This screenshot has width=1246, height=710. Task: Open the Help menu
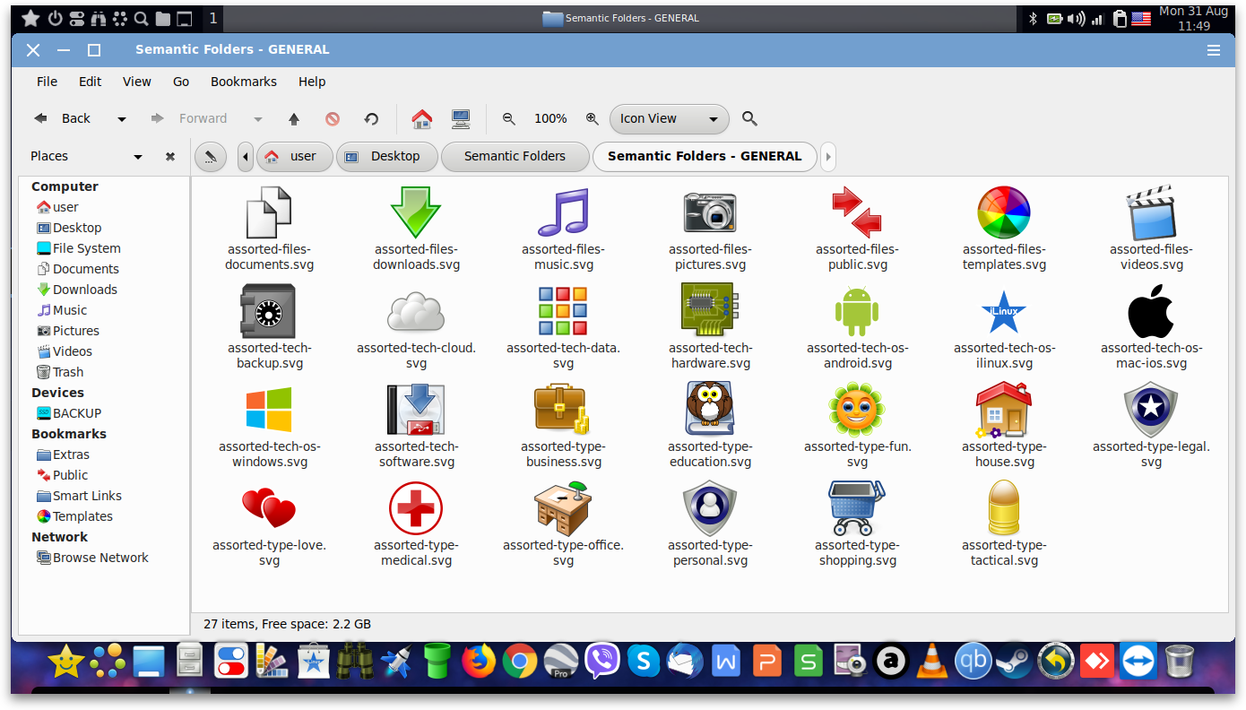312,82
